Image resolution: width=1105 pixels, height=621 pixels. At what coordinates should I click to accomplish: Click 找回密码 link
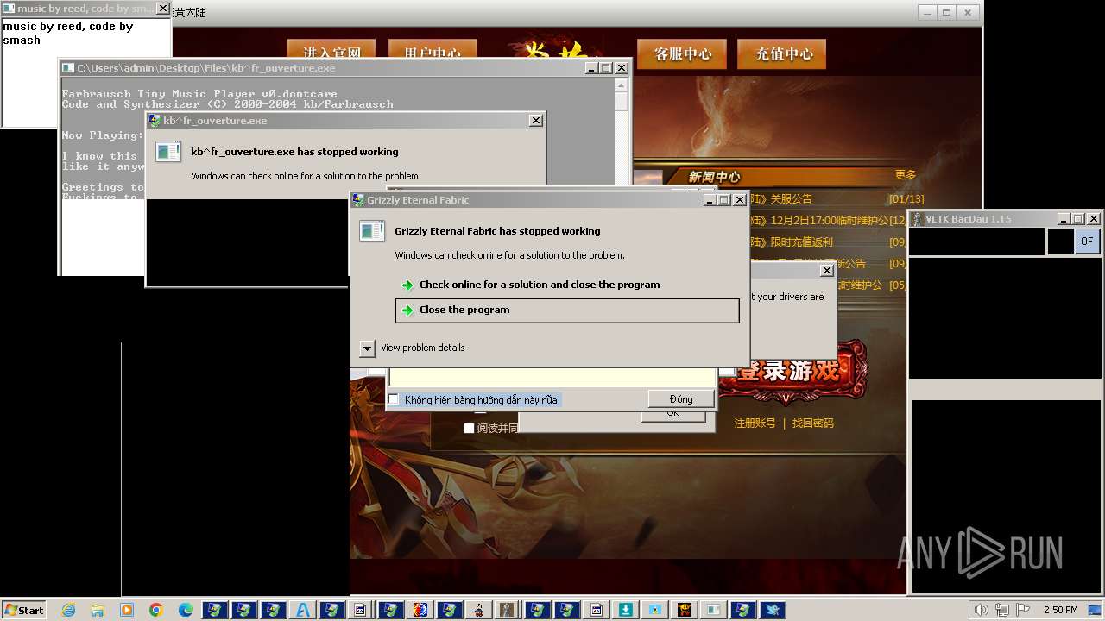pos(813,423)
